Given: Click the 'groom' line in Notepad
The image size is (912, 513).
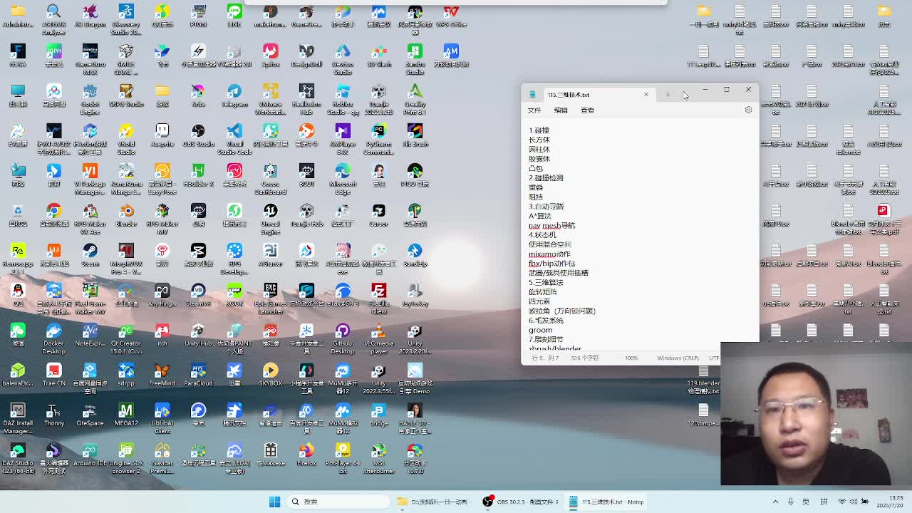Looking at the screenshot, I should (540, 330).
